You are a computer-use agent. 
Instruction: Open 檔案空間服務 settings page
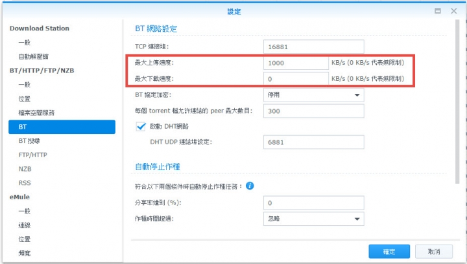tap(36, 113)
